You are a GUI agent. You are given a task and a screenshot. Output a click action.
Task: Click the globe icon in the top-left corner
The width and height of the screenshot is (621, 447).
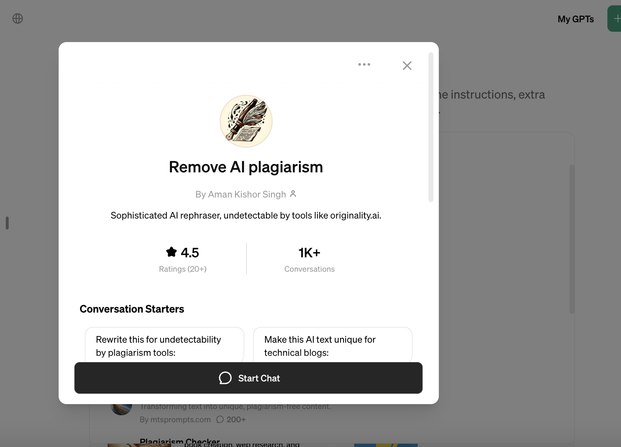[18, 19]
